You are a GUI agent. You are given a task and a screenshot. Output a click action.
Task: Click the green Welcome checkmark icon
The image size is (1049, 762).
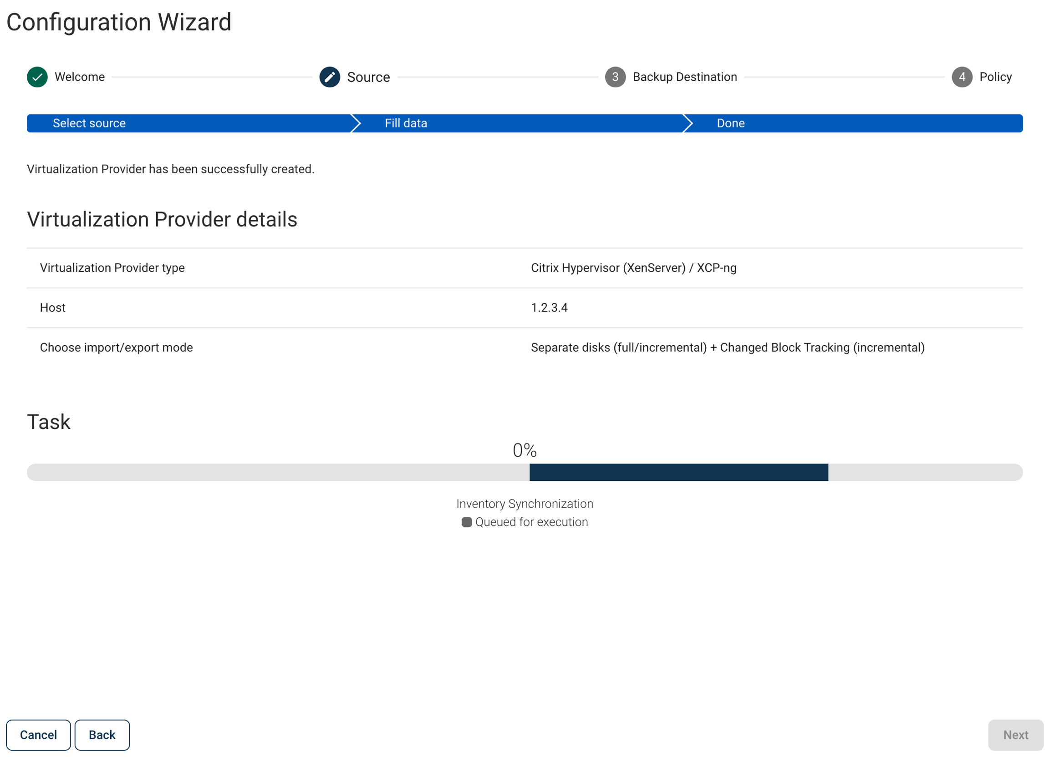[x=37, y=77]
